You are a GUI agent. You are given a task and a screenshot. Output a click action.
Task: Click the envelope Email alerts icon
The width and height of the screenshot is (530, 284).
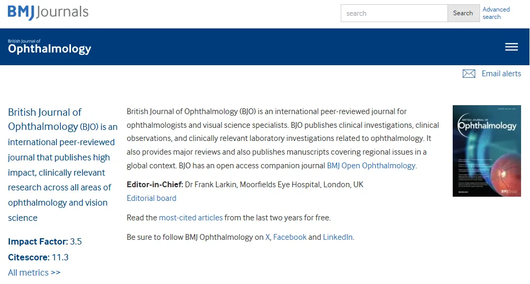pyautogui.click(x=469, y=74)
